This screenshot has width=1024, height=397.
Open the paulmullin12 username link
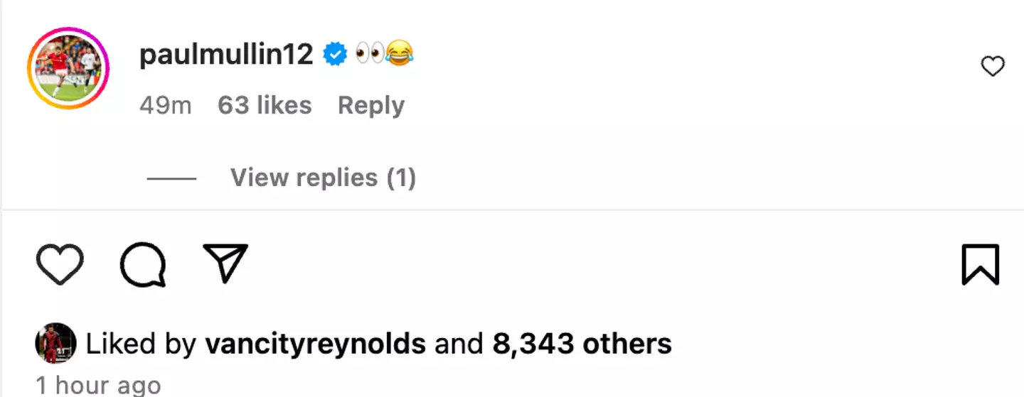tap(226, 55)
